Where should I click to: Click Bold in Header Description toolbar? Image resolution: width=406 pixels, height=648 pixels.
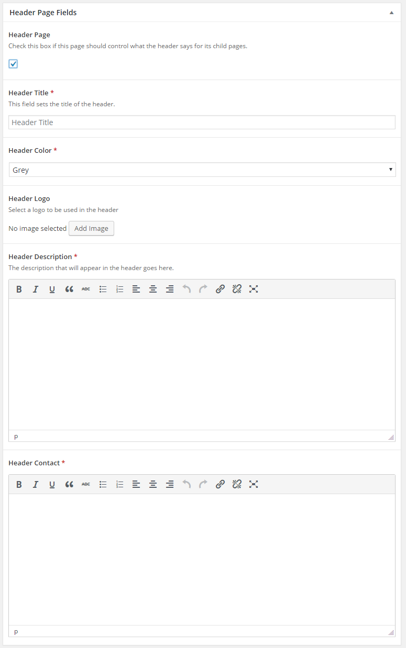point(19,289)
